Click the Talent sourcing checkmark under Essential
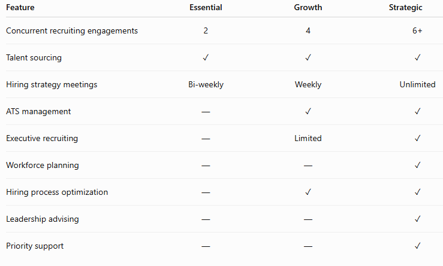This screenshot has height=266, width=443. tap(206, 57)
